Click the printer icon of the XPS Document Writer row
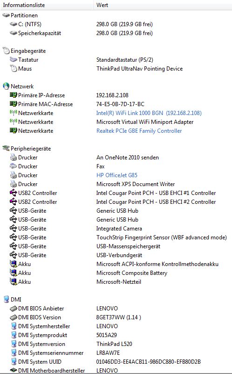The width and height of the screenshot is (232, 374). point(14,184)
